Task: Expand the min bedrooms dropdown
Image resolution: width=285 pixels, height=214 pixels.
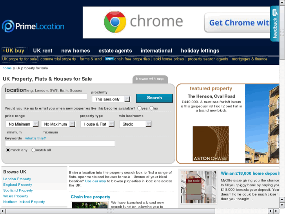Action: pyautogui.click(x=135, y=124)
